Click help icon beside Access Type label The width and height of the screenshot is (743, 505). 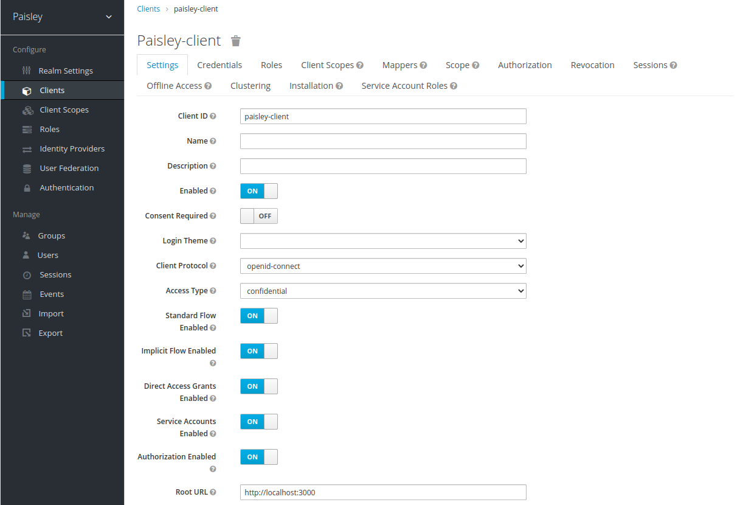click(x=213, y=291)
